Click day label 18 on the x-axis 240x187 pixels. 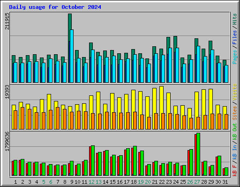pyautogui.click(x=134, y=182)
